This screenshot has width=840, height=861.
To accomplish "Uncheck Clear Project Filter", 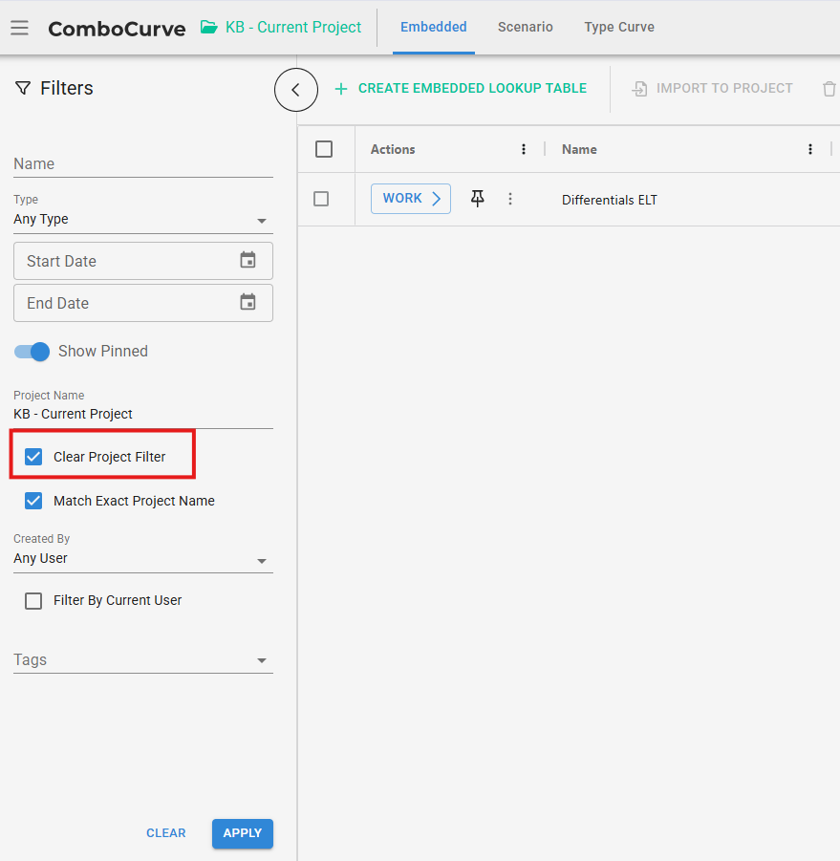I will pyautogui.click(x=33, y=457).
